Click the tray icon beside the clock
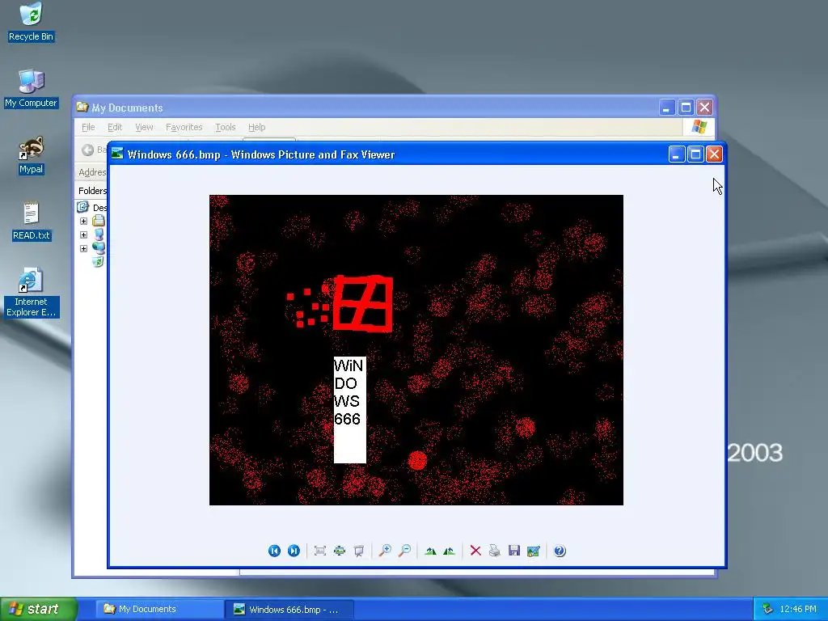The width and height of the screenshot is (828, 621). (x=767, y=609)
